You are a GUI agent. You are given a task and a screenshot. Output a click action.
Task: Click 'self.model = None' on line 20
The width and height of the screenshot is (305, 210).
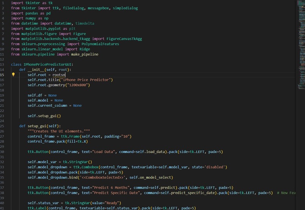(45, 100)
